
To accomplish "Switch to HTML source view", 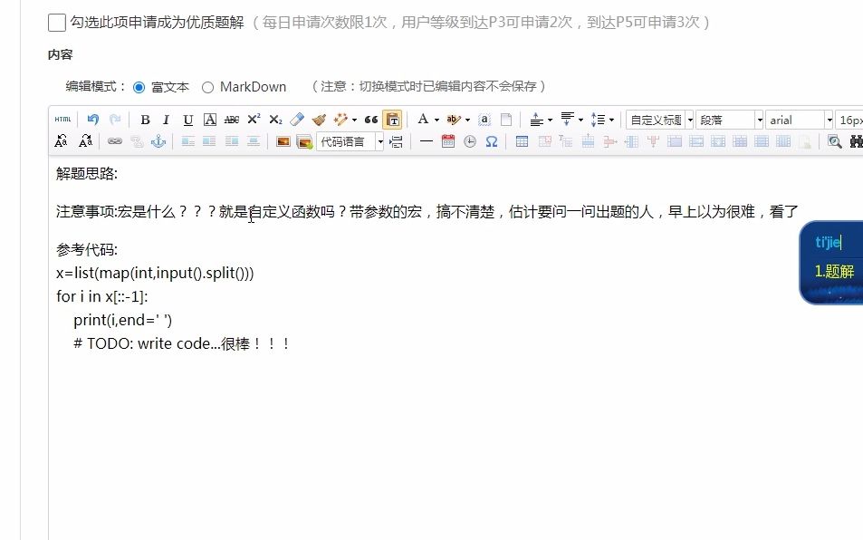I will [x=62, y=119].
